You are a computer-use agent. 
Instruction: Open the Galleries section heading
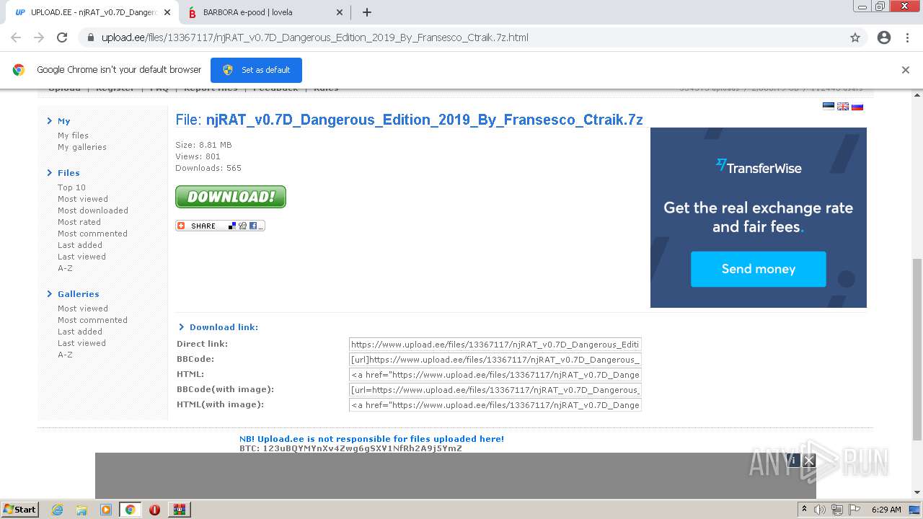[79, 294]
